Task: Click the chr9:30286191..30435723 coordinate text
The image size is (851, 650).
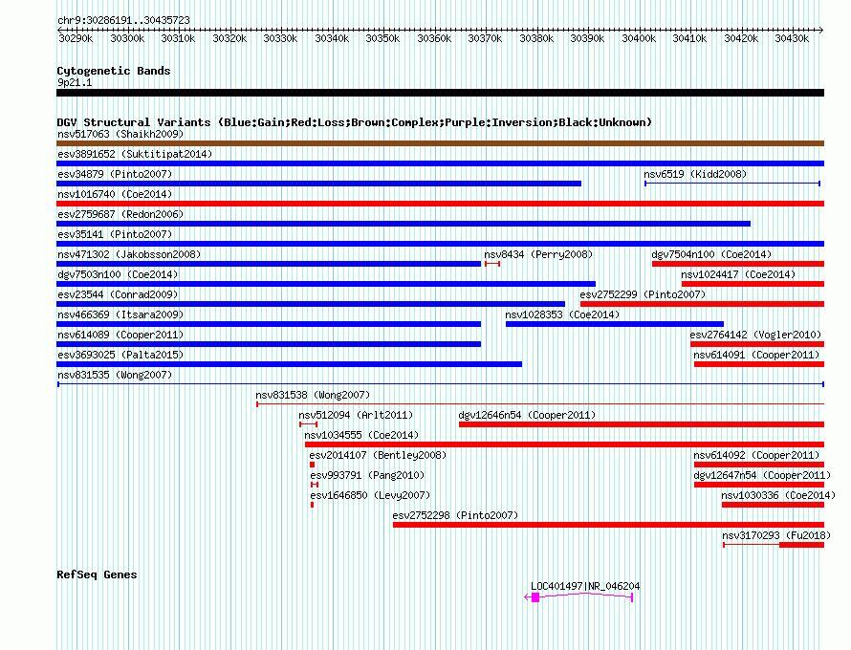Action: click(123, 20)
